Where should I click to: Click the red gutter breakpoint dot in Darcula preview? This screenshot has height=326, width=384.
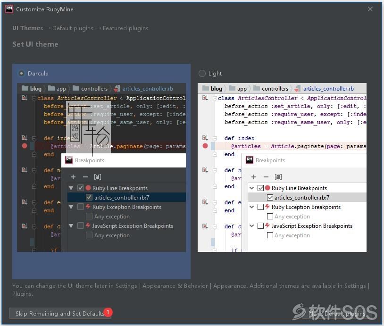(25, 146)
